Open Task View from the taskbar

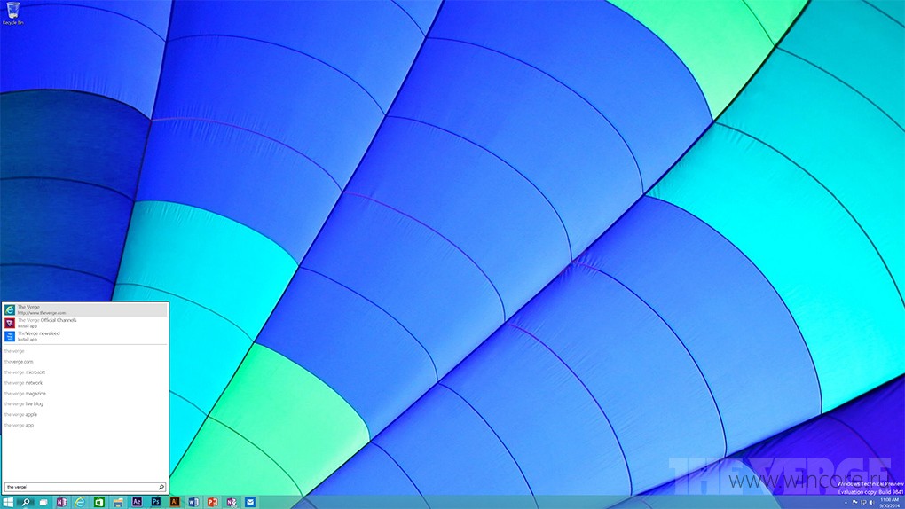(43, 502)
